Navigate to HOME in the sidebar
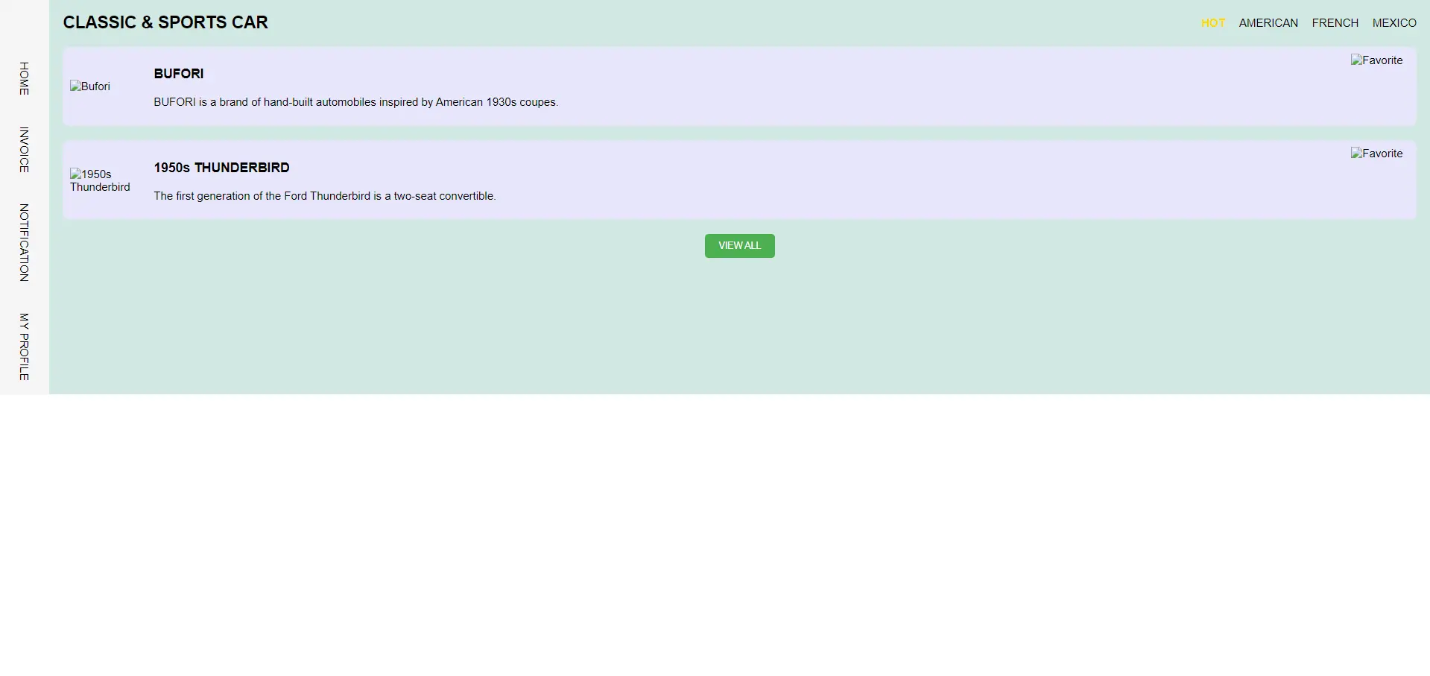 24,78
